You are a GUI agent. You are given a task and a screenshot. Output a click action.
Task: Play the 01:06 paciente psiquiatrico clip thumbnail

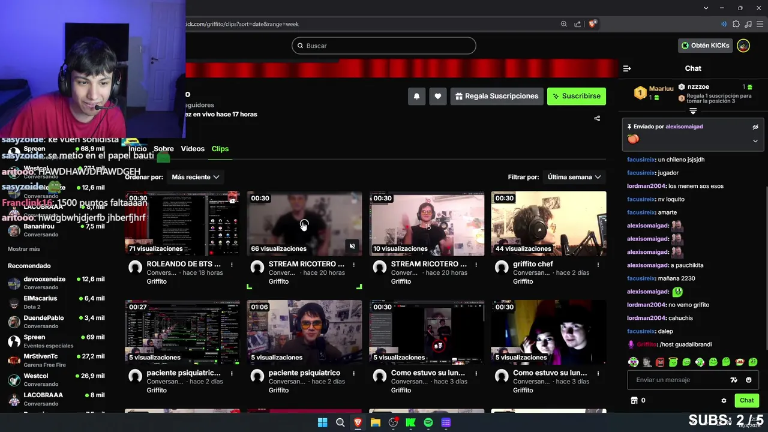click(304, 332)
